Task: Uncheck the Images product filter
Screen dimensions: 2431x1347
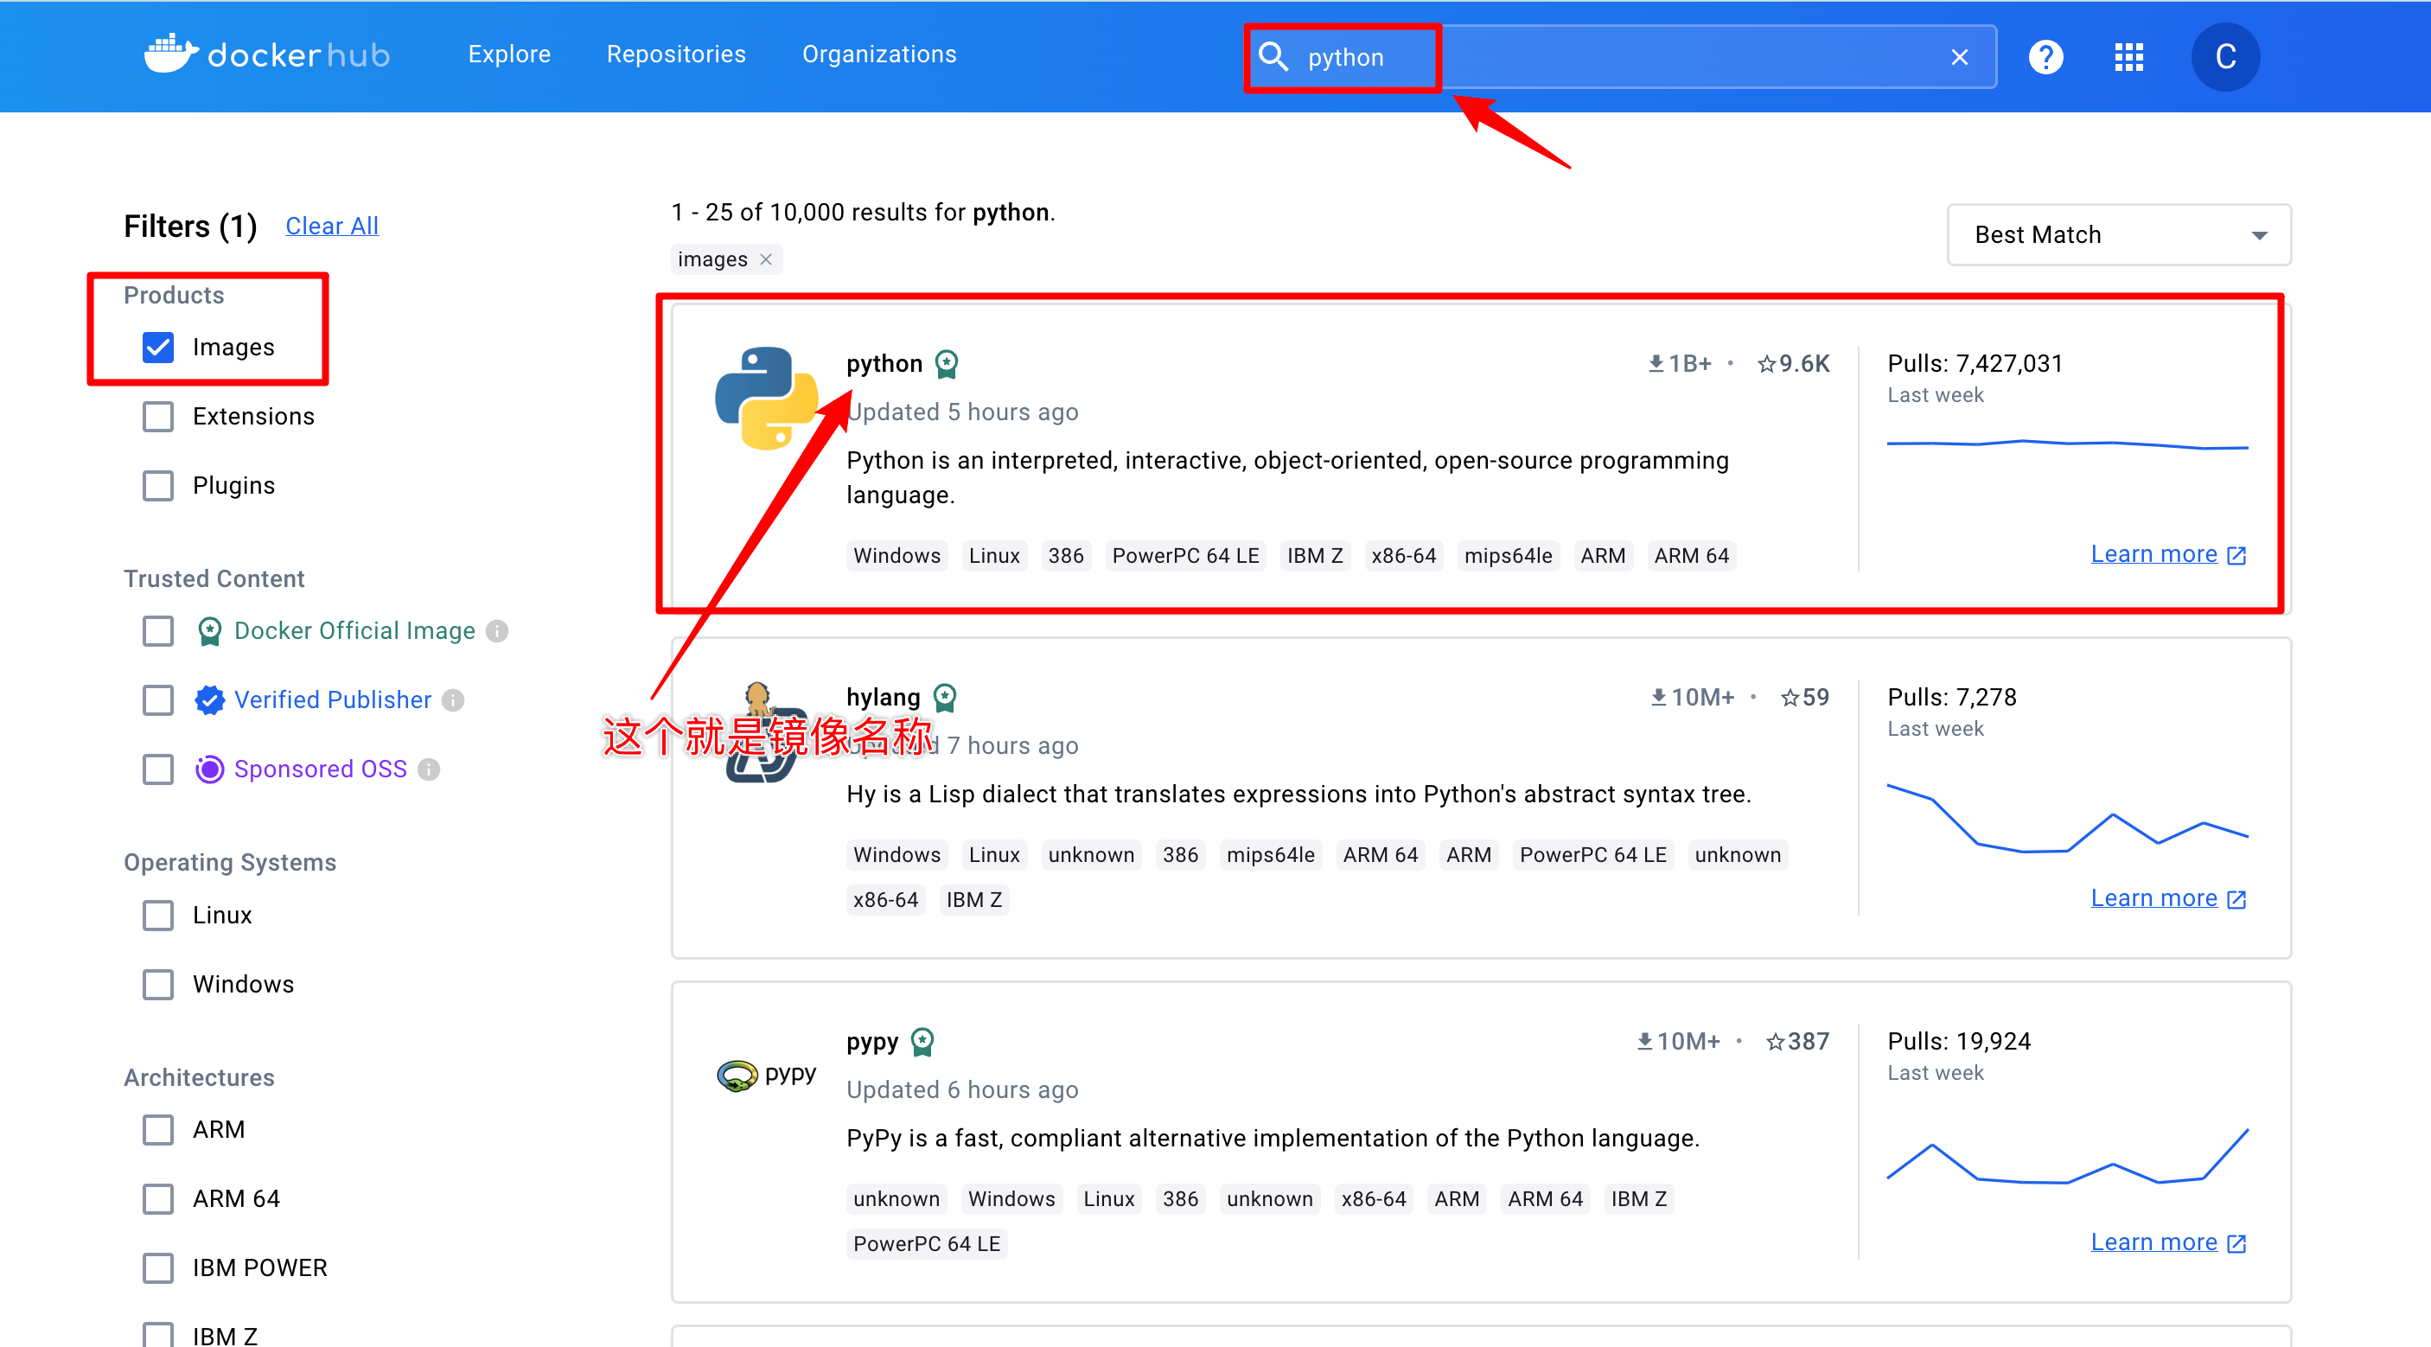Action: click(x=158, y=348)
